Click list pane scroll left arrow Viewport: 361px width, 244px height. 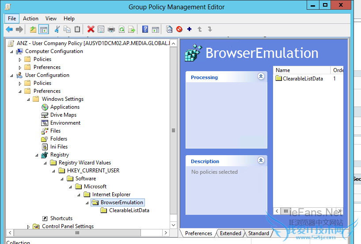click(277, 211)
